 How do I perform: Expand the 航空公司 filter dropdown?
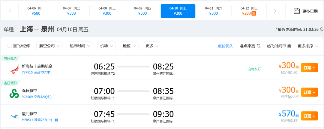coord(49,46)
